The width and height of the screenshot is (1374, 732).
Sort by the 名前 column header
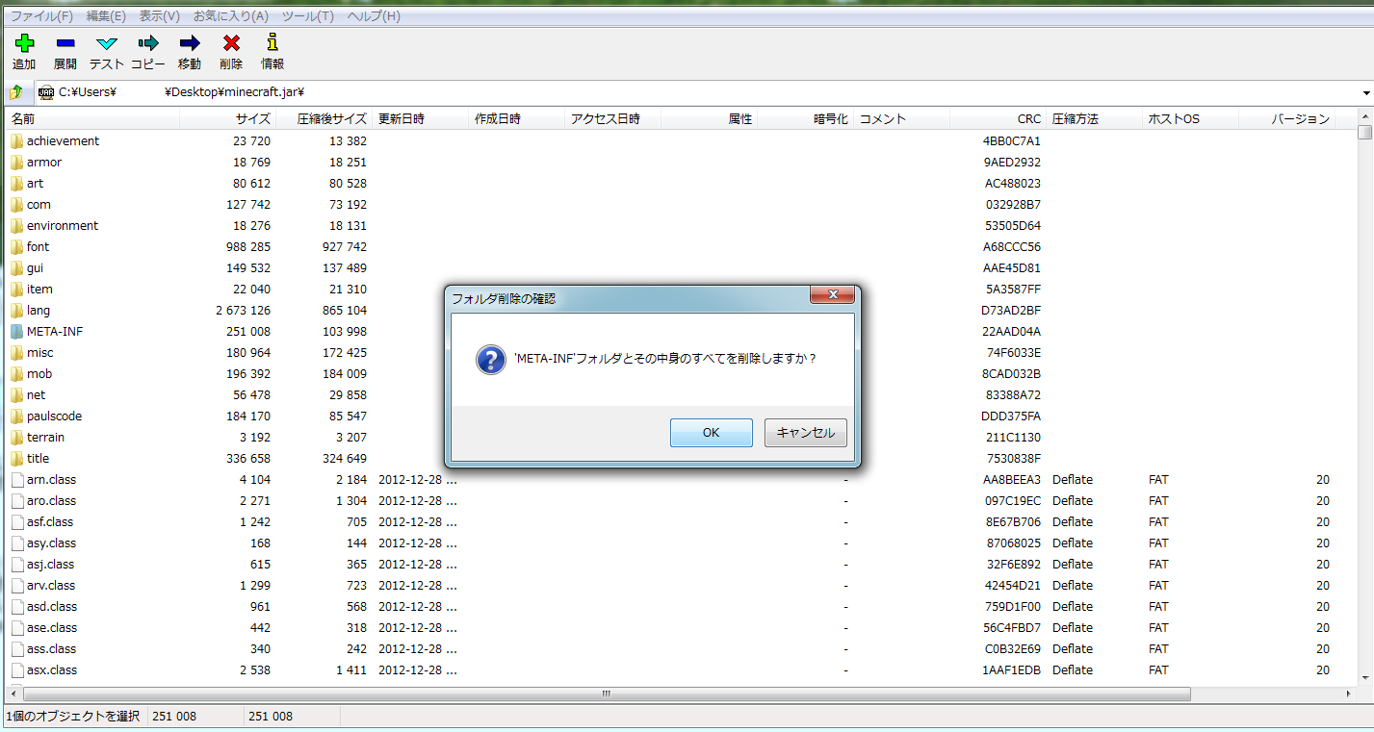point(92,119)
